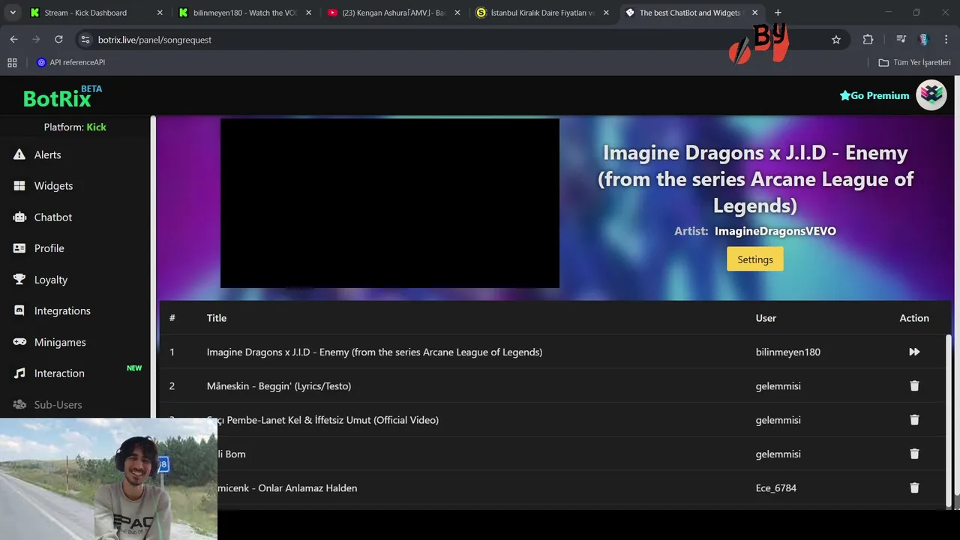The width and height of the screenshot is (960, 540).
Task: Skip the currently playing Enemy song
Action: tap(914, 352)
